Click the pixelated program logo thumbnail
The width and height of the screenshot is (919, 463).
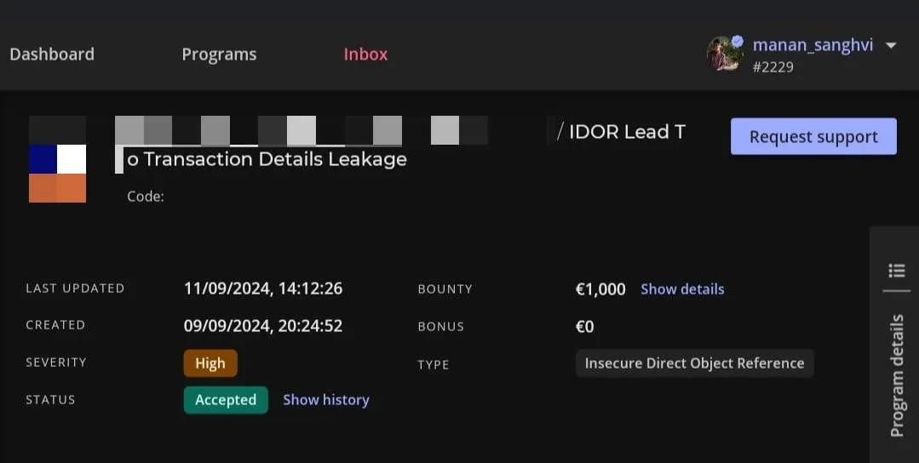pos(58,159)
